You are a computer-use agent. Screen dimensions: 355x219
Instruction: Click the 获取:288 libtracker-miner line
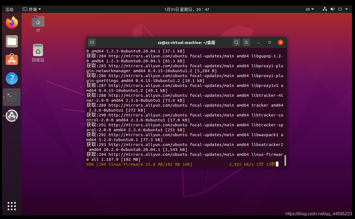[x=185, y=98]
